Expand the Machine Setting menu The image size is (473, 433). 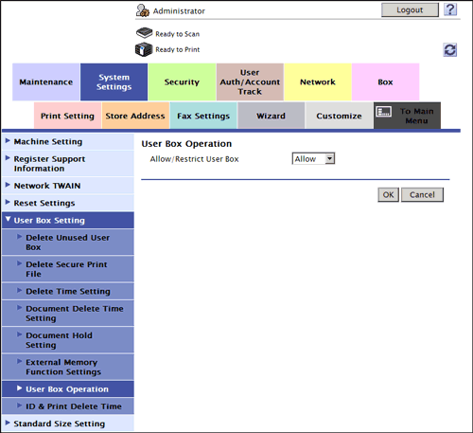click(x=68, y=141)
